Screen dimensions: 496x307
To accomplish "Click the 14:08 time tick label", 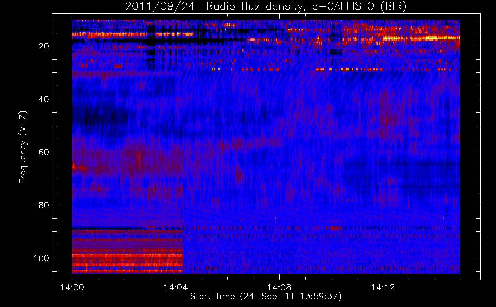I will (x=279, y=288).
